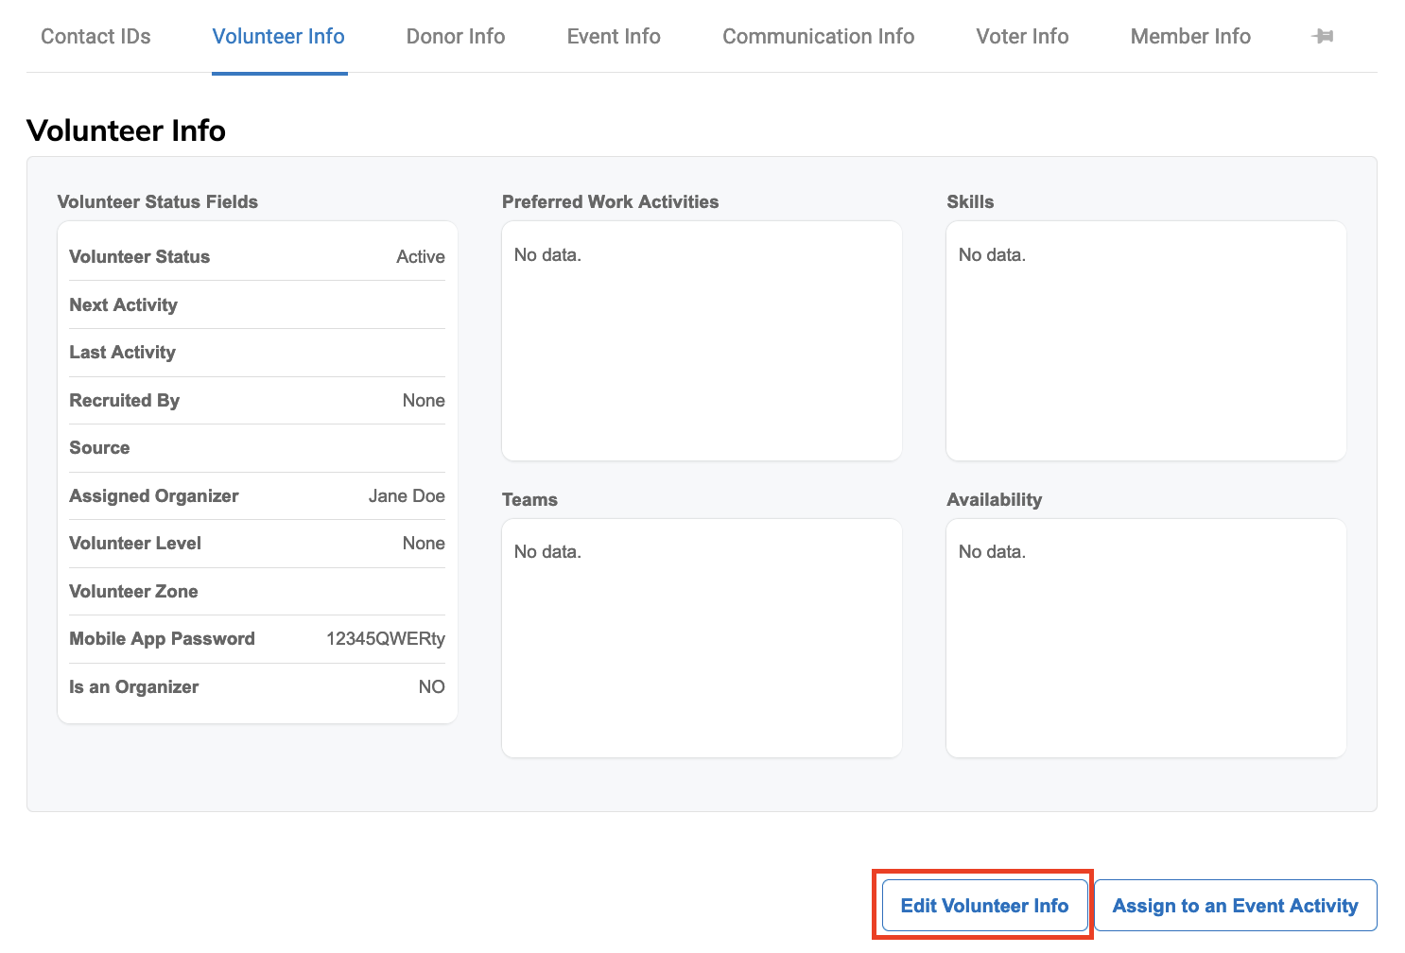View the Voter Info tab

pyautogui.click(x=1022, y=36)
